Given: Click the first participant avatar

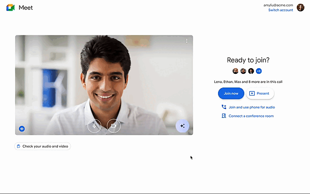Looking at the screenshot, I should pos(236,71).
